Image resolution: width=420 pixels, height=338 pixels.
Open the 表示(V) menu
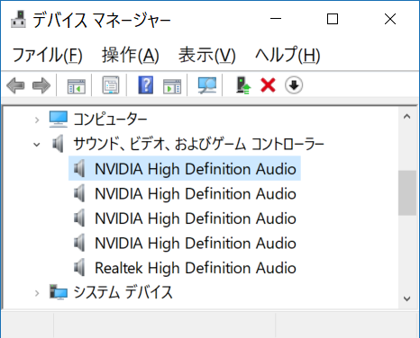tap(207, 55)
